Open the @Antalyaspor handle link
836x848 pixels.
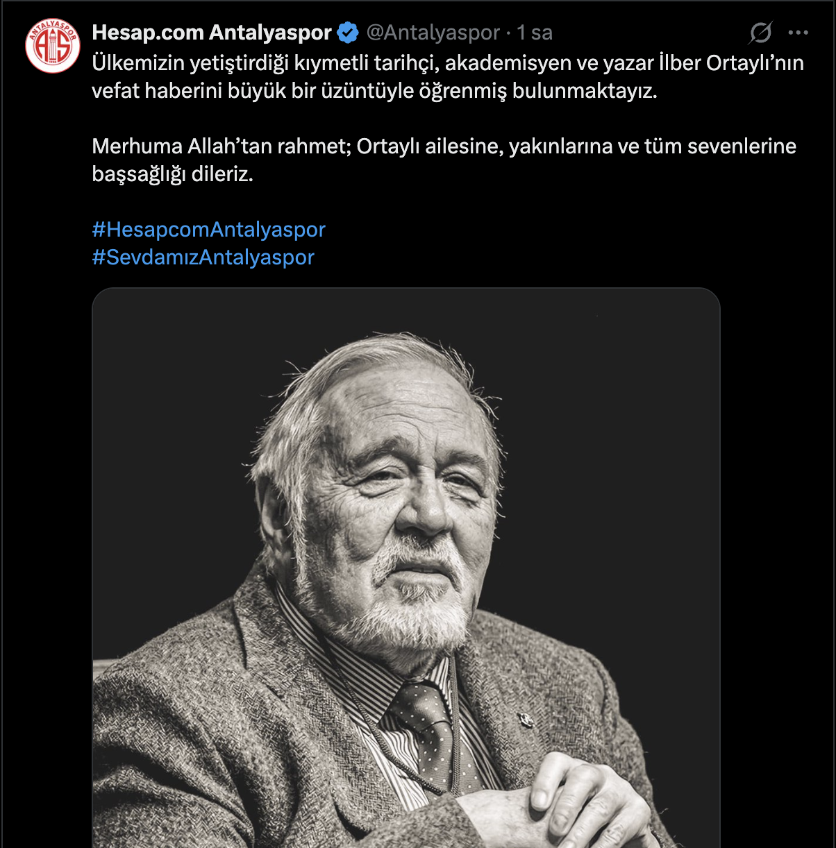pos(433,33)
